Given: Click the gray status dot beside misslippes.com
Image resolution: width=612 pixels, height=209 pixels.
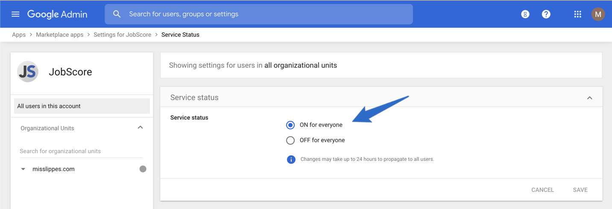Looking at the screenshot, I should pyautogui.click(x=143, y=169).
